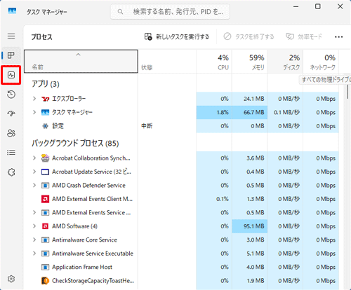This screenshot has width=351, height=290.
Task: Open the App history sidebar icon
Action: 11,95
